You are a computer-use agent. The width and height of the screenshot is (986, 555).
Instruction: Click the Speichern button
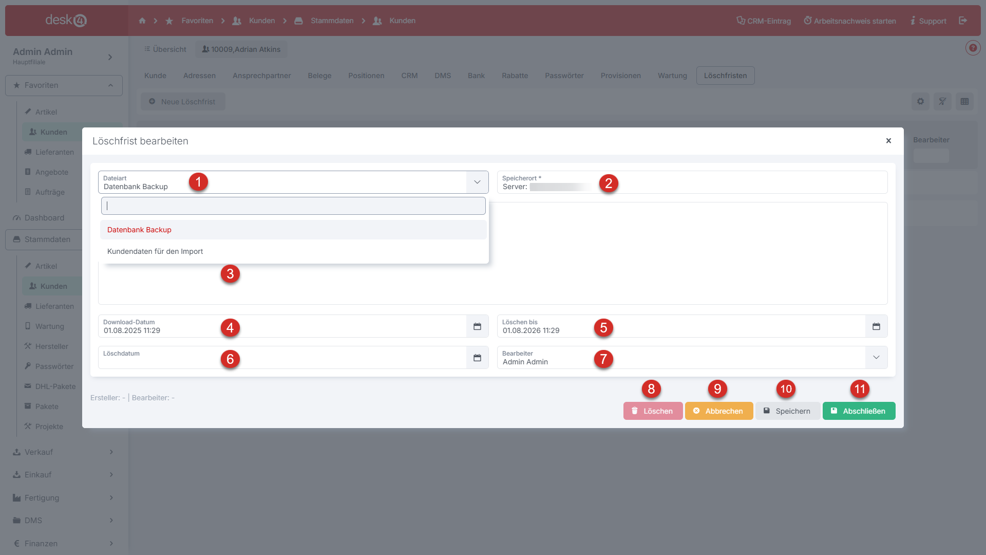point(787,411)
